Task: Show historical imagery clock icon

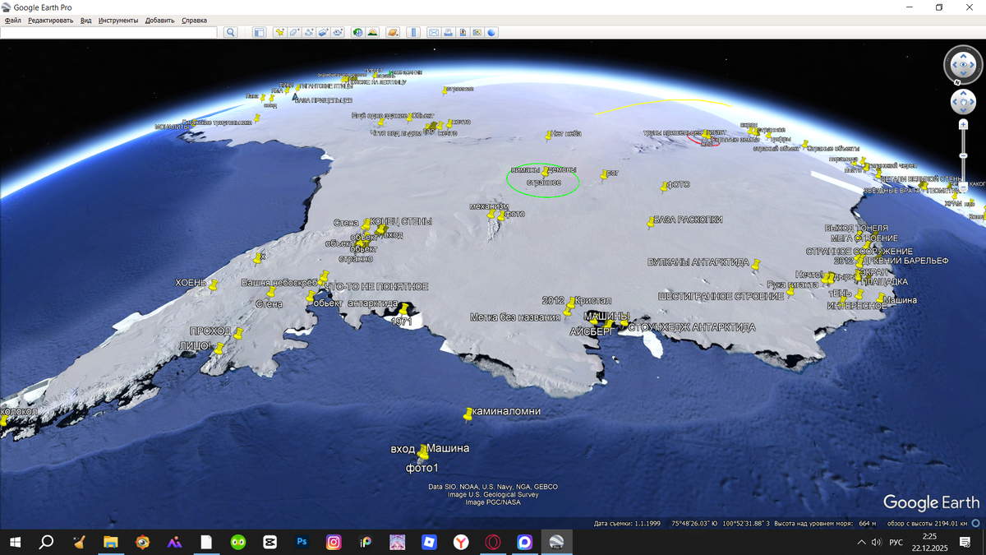Action: click(x=358, y=33)
